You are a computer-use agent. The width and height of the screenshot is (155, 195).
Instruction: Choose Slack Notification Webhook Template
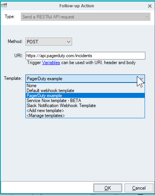(x=61, y=106)
